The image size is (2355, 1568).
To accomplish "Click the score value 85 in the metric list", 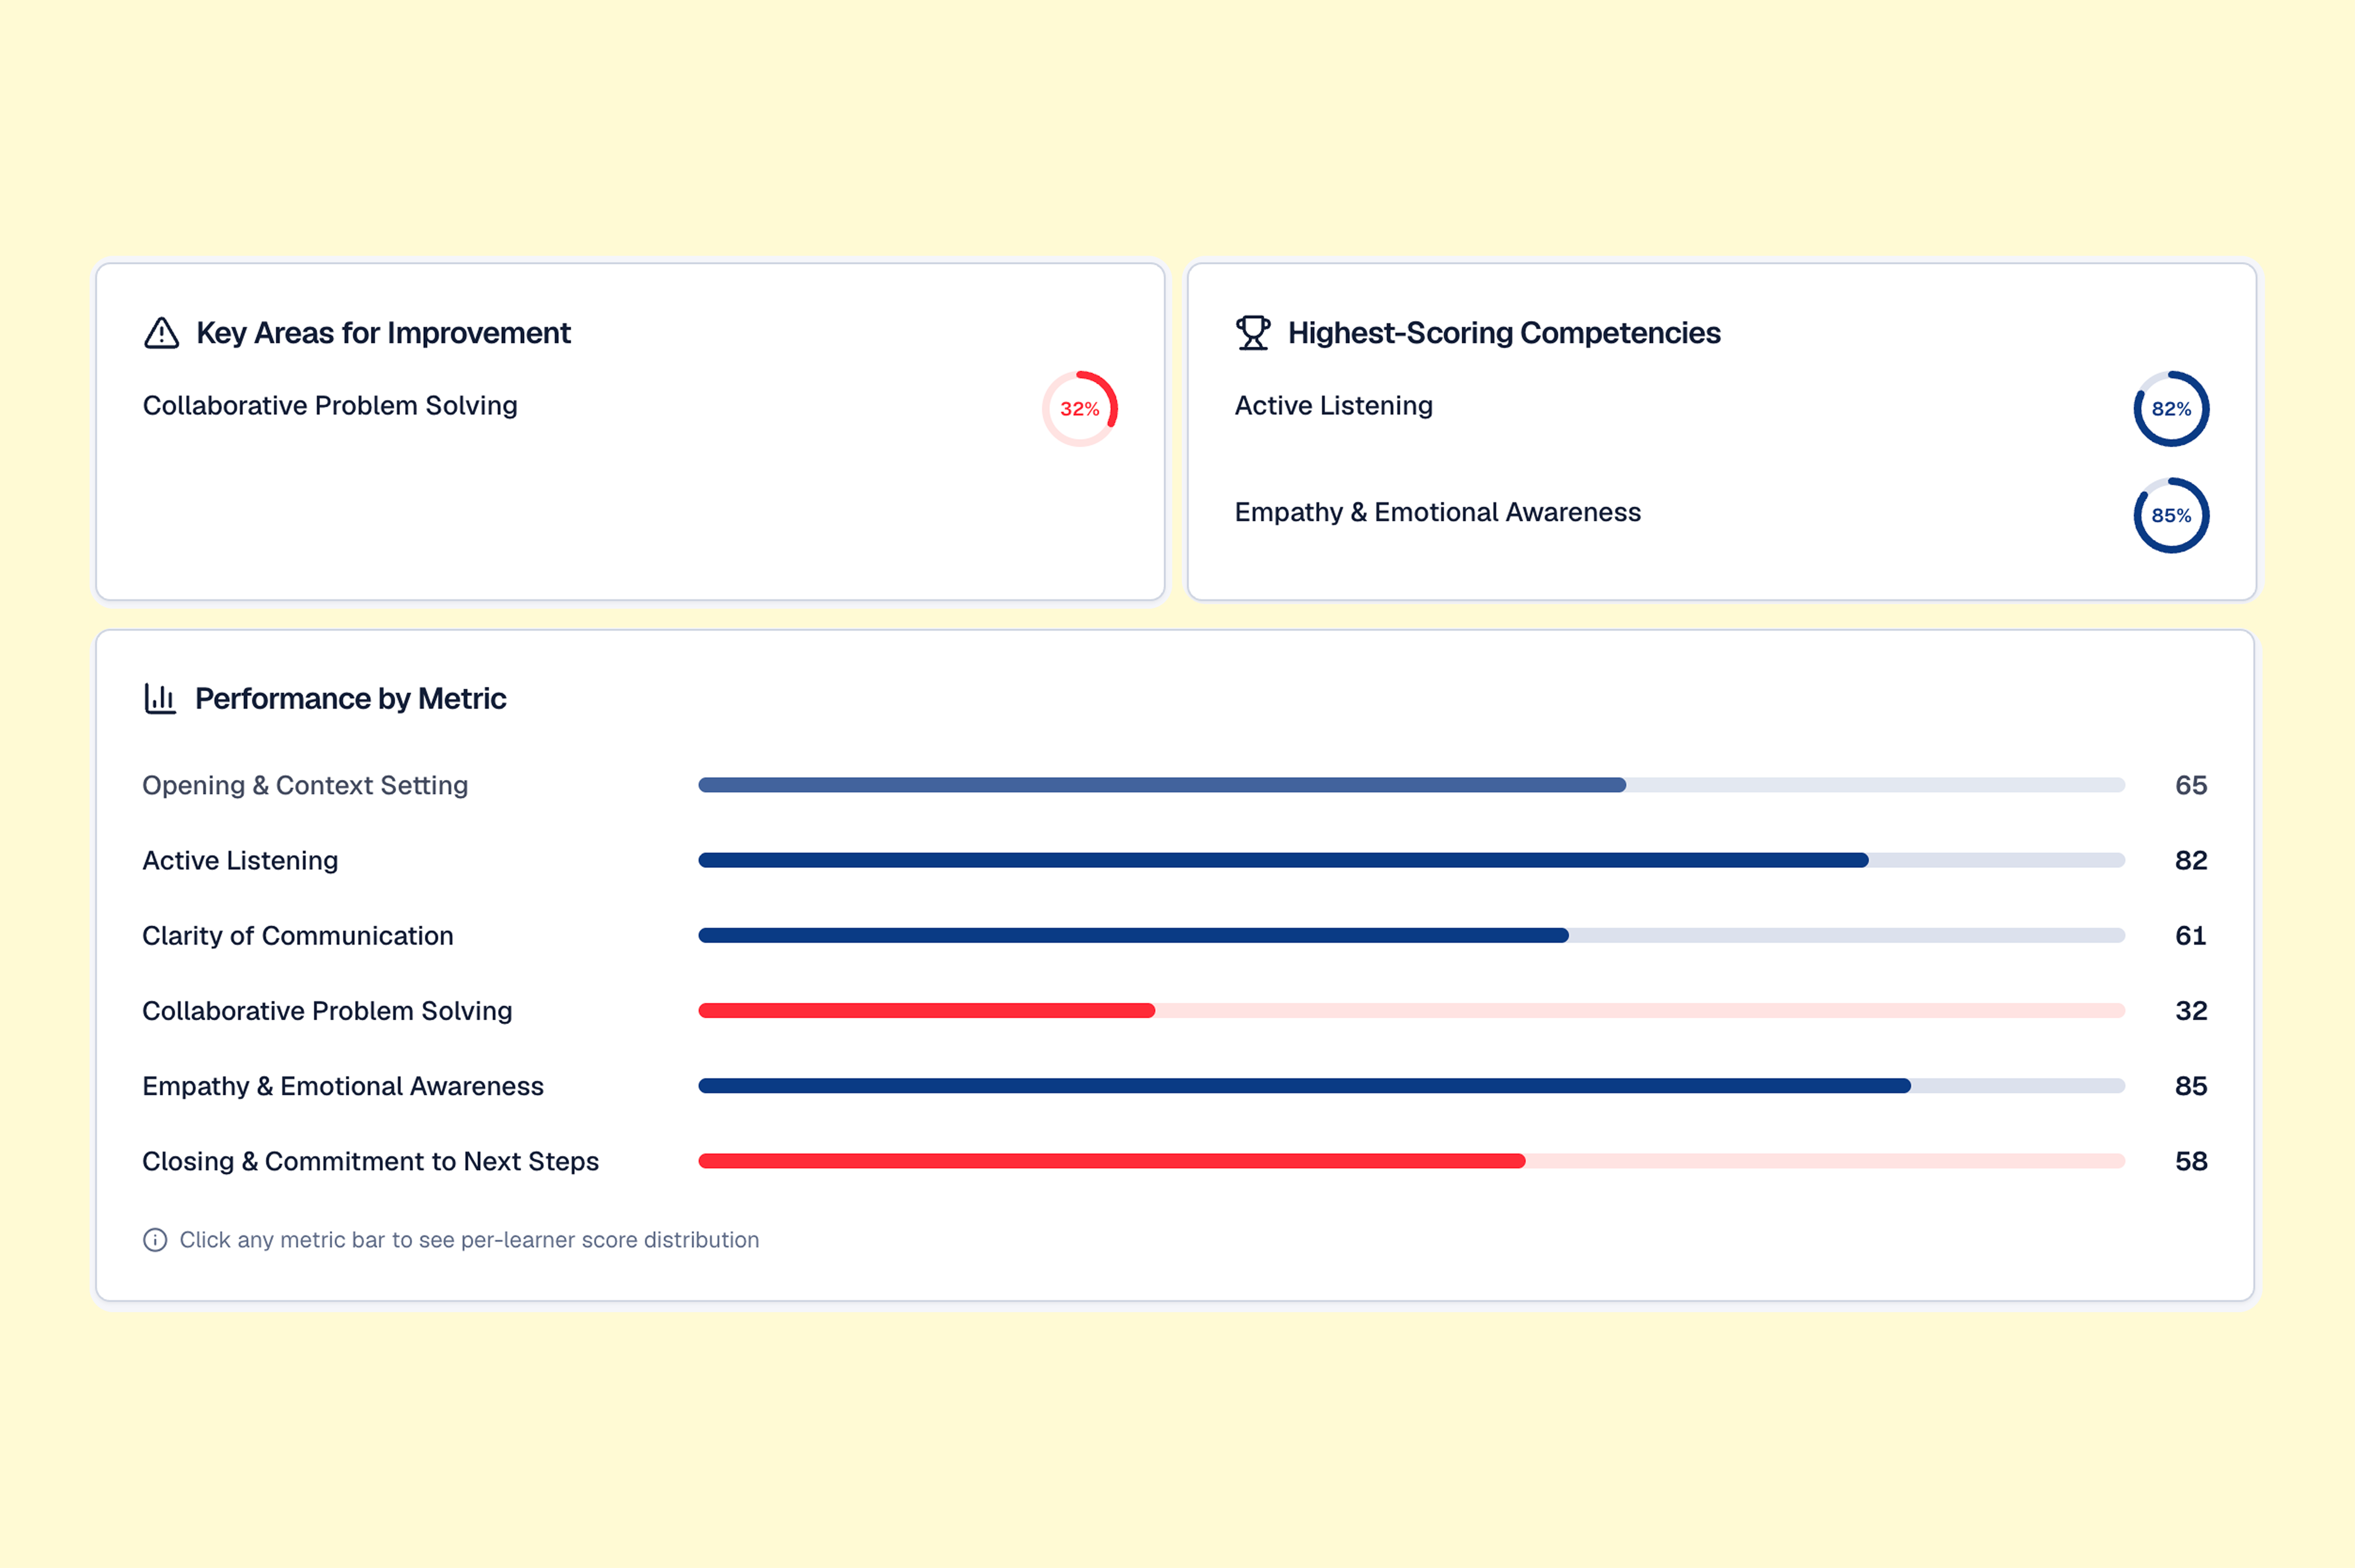I will [x=2191, y=1086].
